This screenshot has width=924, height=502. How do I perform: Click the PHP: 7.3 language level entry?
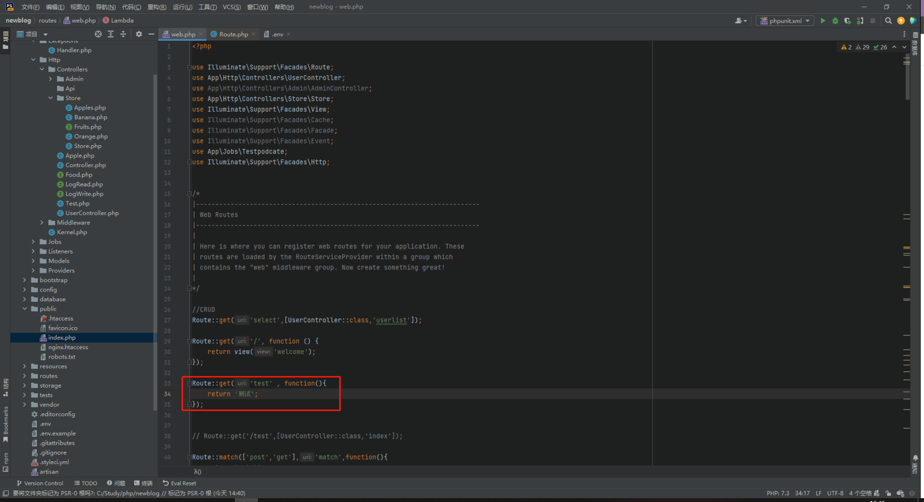778,493
